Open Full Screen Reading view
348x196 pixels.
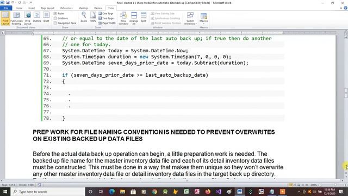pos(16,19)
